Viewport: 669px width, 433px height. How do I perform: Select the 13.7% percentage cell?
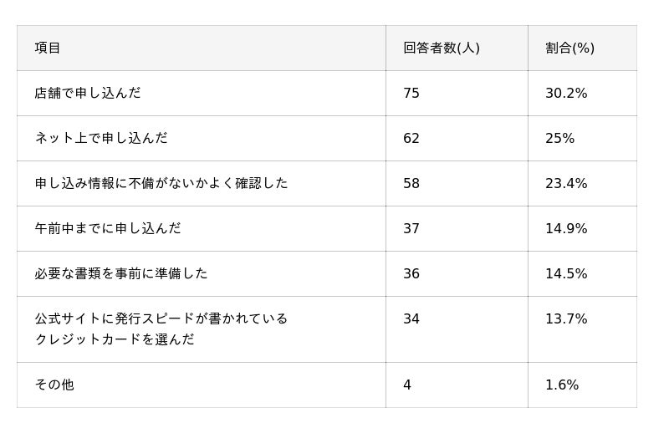coord(566,318)
